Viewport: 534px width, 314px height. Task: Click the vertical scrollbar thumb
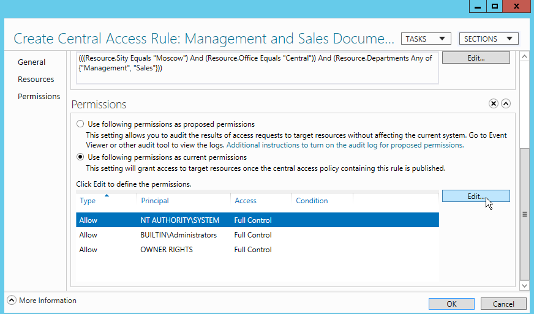pos(524,214)
